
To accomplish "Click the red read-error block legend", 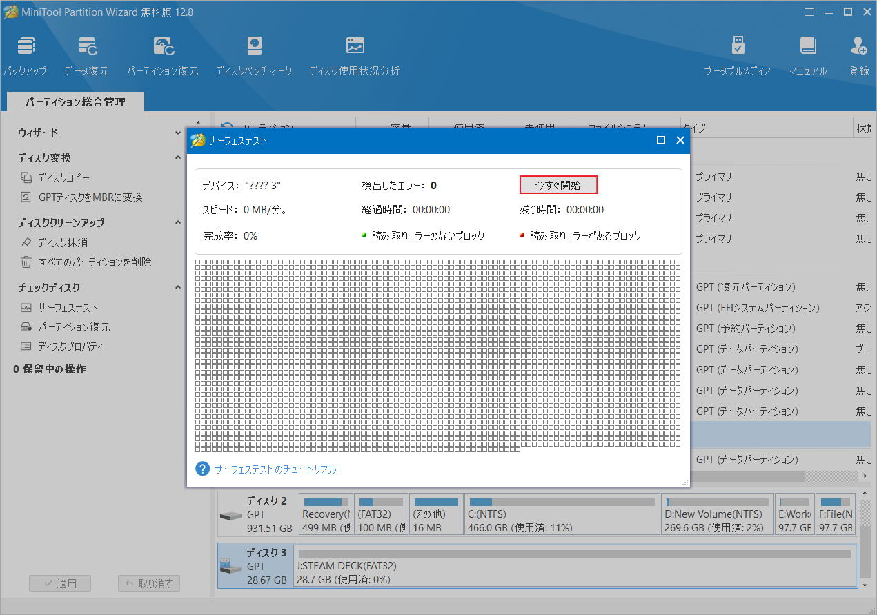I will pos(580,236).
